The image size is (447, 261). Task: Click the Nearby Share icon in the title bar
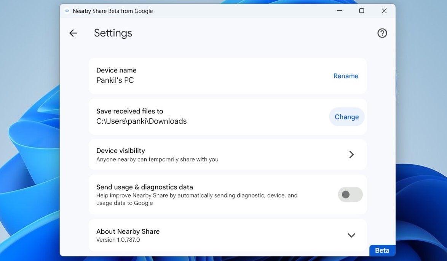pos(67,11)
